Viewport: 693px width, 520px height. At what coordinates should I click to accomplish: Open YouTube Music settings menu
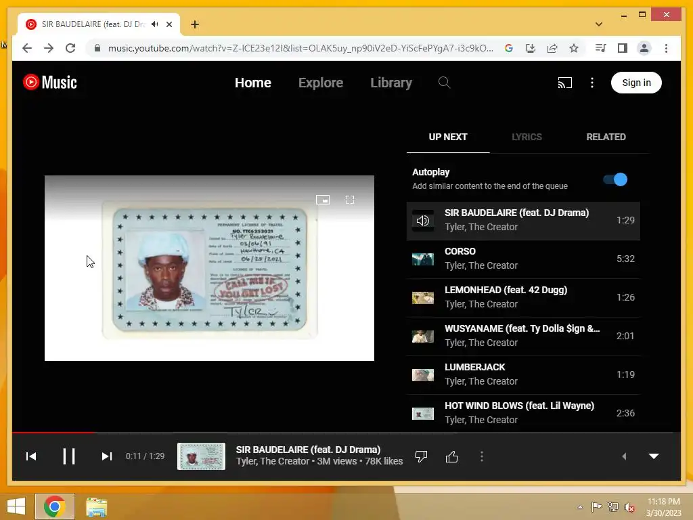click(592, 83)
